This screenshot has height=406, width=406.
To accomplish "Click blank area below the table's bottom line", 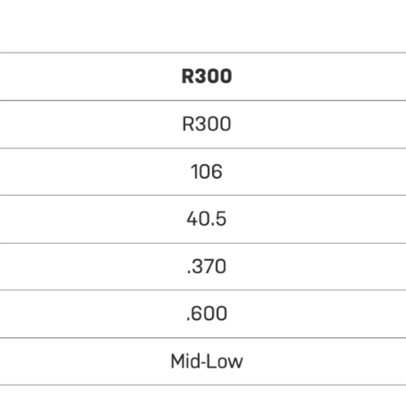I will click(203, 396).
